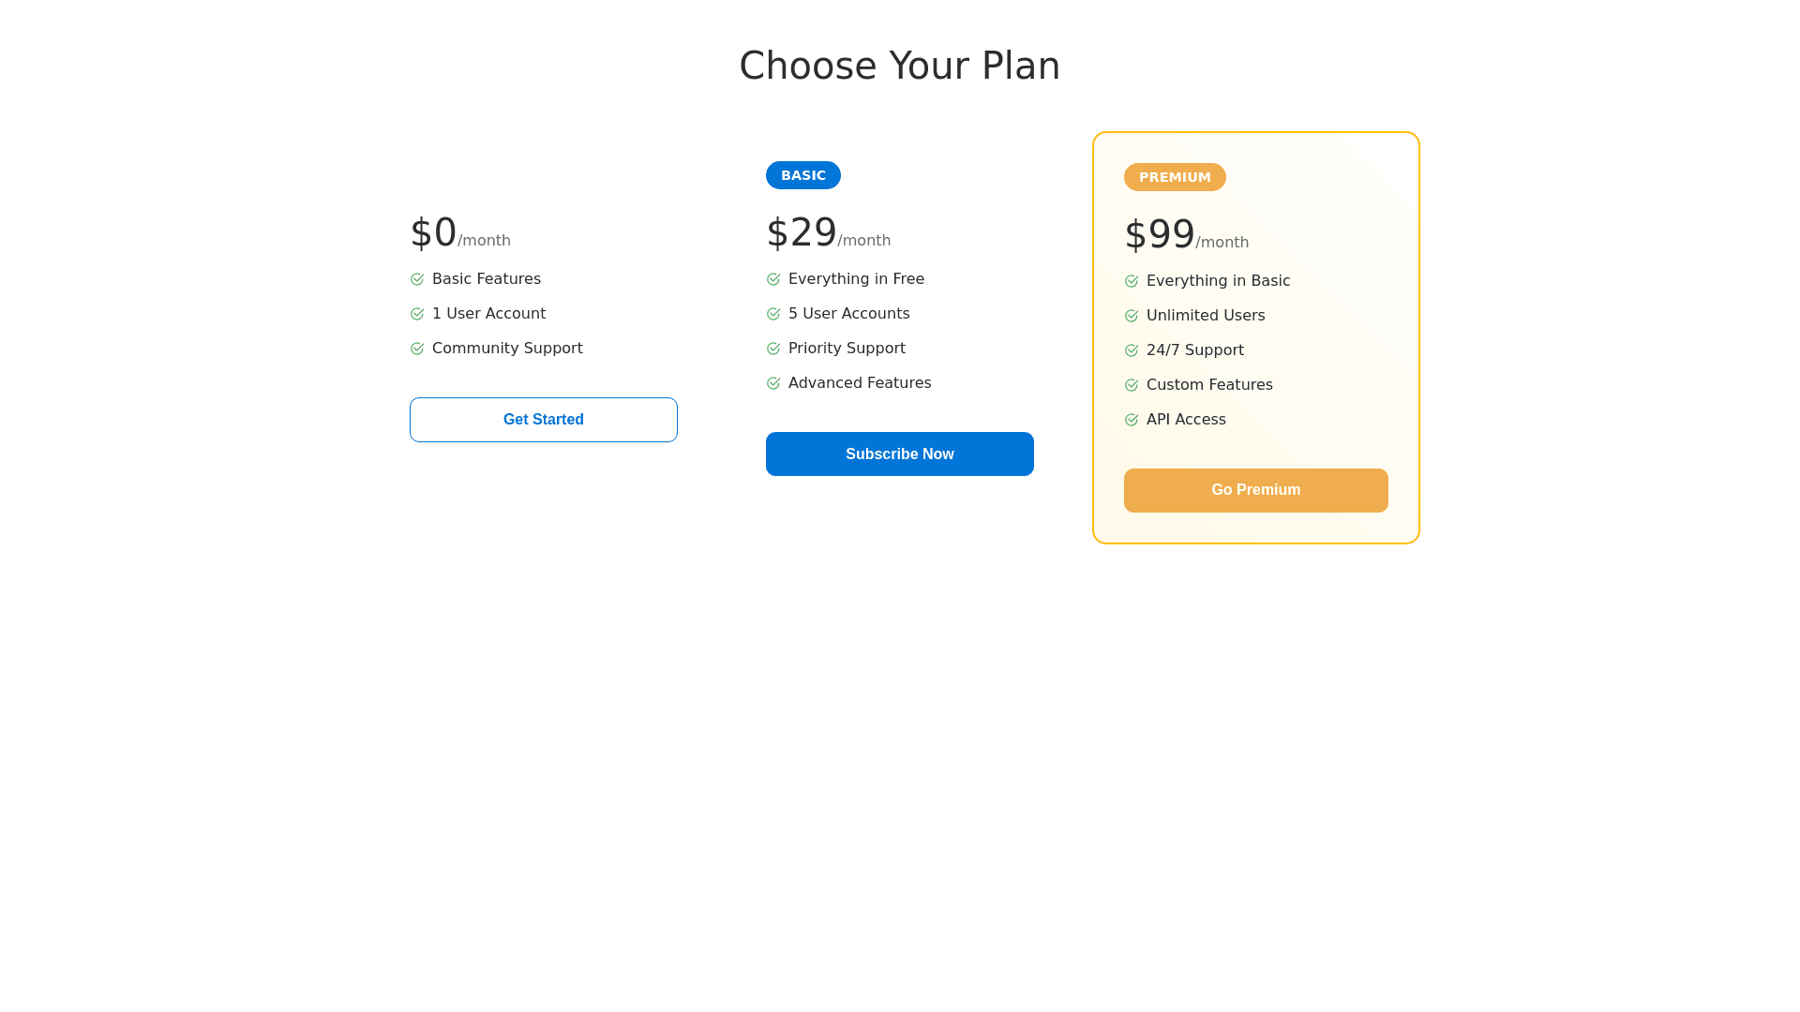Click the $0 per month price
Screen dimensions: 1800x1012
pyautogui.click(x=459, y=233)
